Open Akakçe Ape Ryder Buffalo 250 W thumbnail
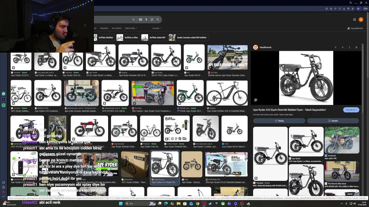Viewport: 369px width, 207px height. point(227,93)
